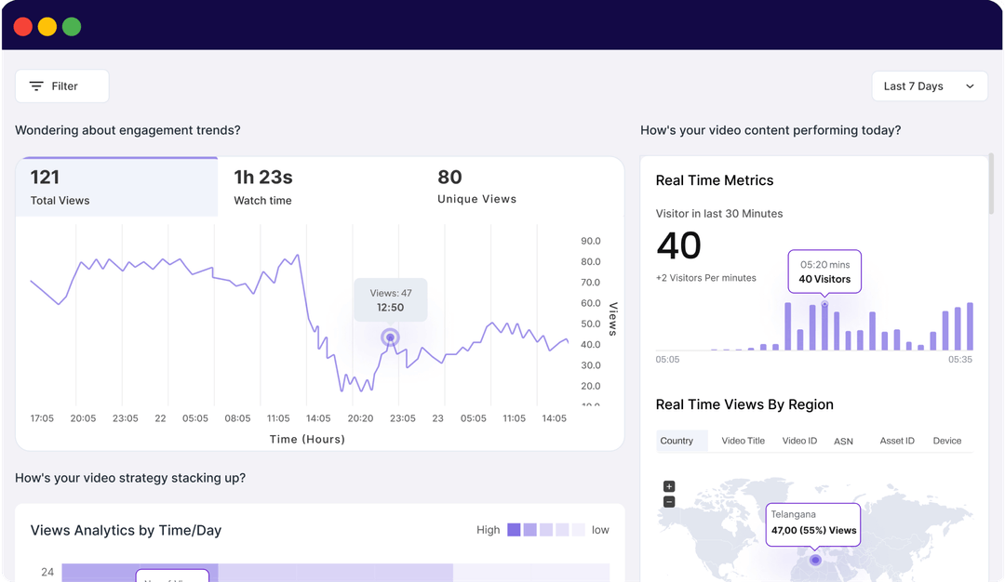Select the Telangana marker on the world map
This screenshot has height=582, width=1005.
(813, 561)
